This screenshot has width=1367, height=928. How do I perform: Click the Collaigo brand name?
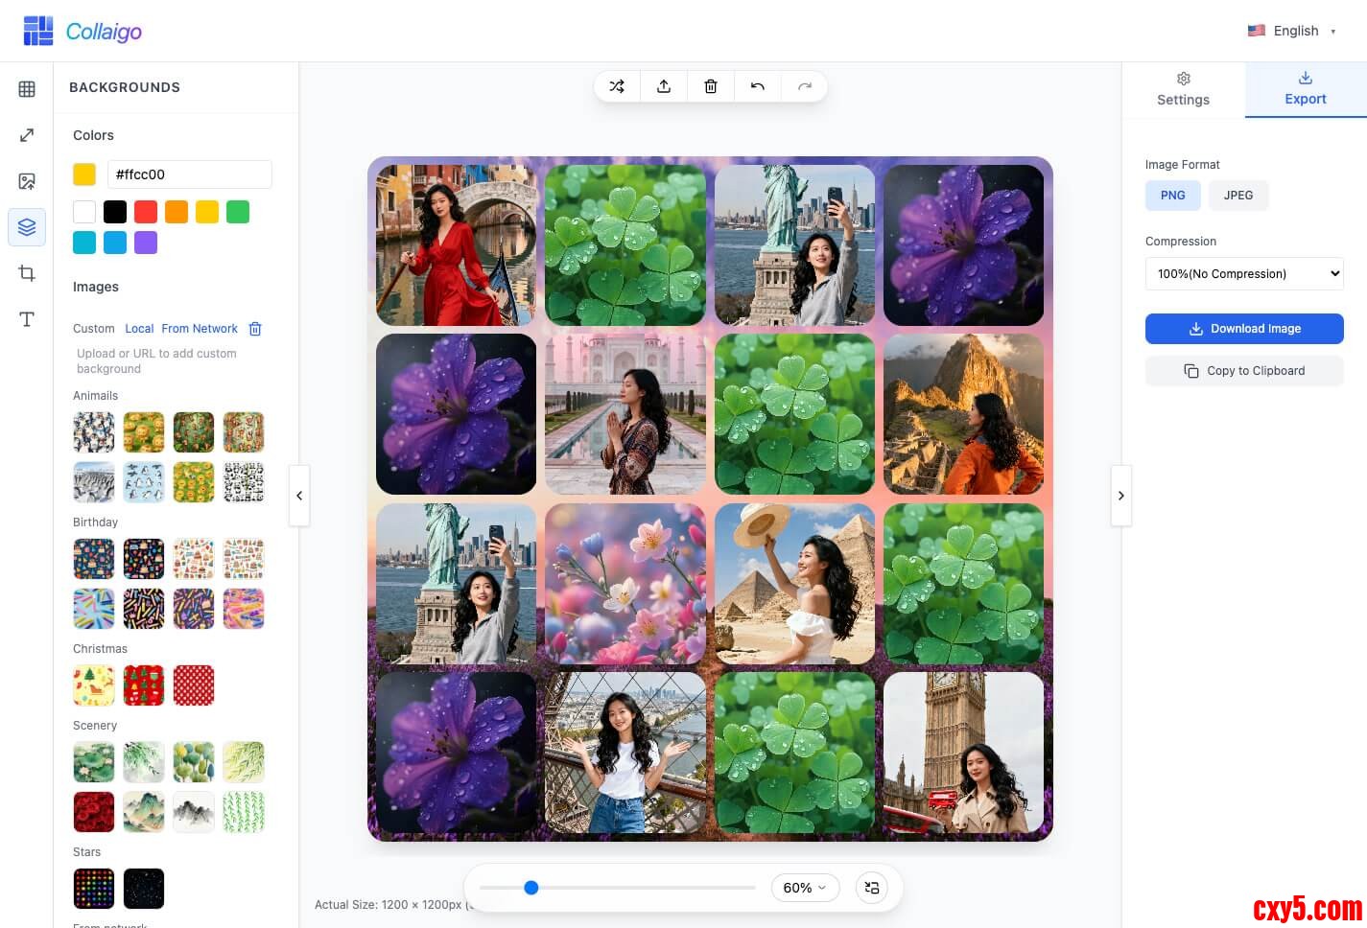click(x=104, y=32)
